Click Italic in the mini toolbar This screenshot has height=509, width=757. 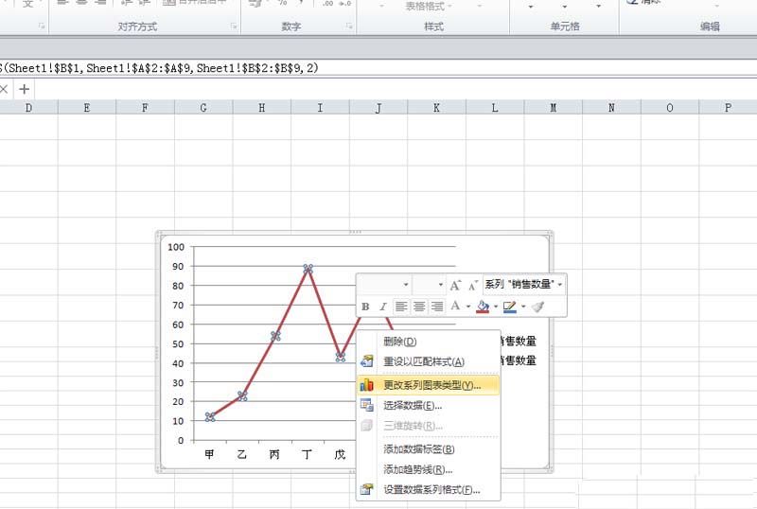click(x=383, y=307)
